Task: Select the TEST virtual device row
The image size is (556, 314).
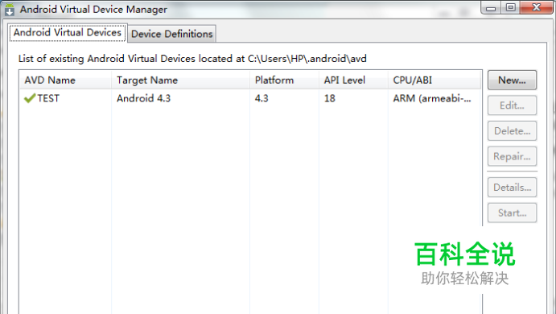Action: 250,98
